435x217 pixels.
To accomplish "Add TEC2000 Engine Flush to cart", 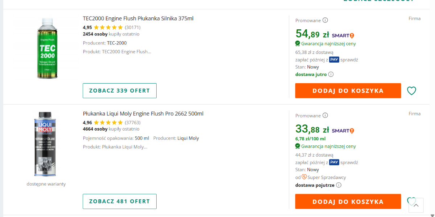I will tap(348, 91).
